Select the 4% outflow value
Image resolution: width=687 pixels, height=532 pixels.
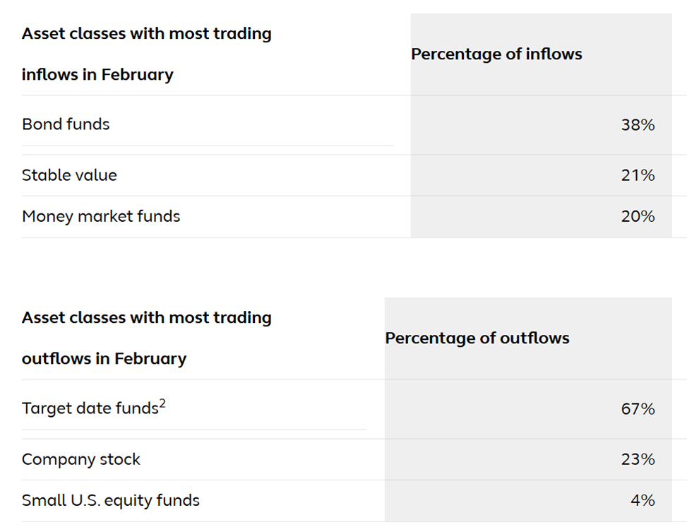click(643, 500)
